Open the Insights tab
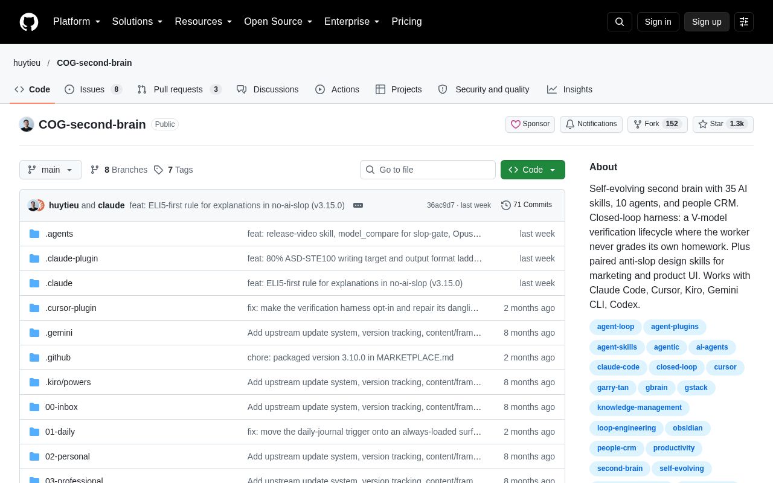Screen dimensions: 773x483 point(569,89)
